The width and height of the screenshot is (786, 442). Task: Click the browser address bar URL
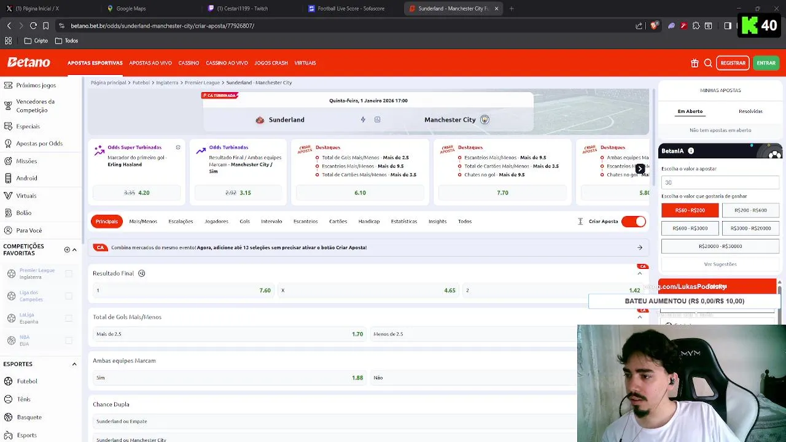coord(162,26)
